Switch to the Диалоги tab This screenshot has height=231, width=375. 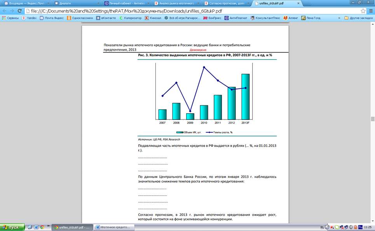(x=77, y=3)
